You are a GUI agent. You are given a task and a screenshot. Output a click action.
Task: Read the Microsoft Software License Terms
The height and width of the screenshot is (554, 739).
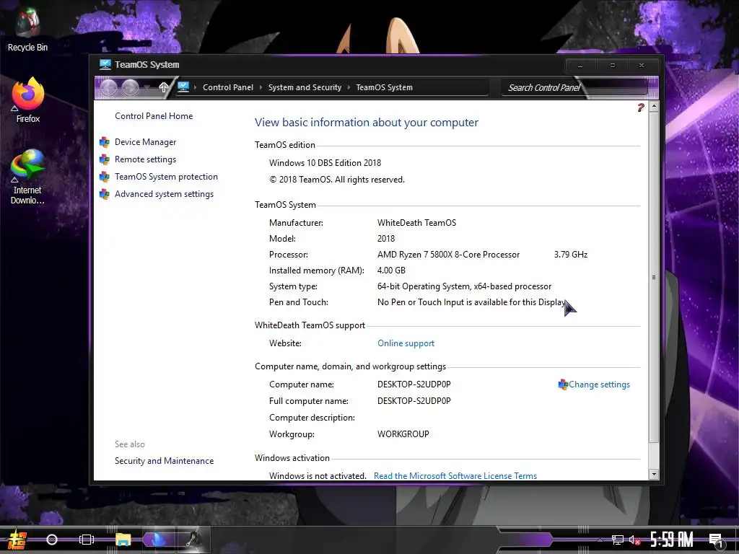pyautogui.click(x=455, y=476)
